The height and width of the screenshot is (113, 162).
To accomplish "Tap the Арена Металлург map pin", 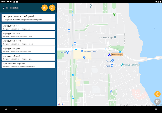I will tap(115, 37).
